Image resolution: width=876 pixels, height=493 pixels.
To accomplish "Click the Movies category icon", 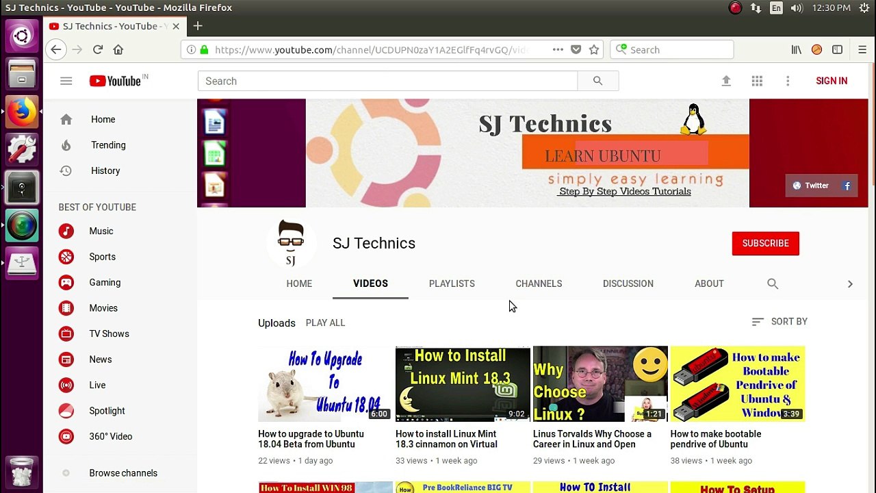I will pos(66,308).
